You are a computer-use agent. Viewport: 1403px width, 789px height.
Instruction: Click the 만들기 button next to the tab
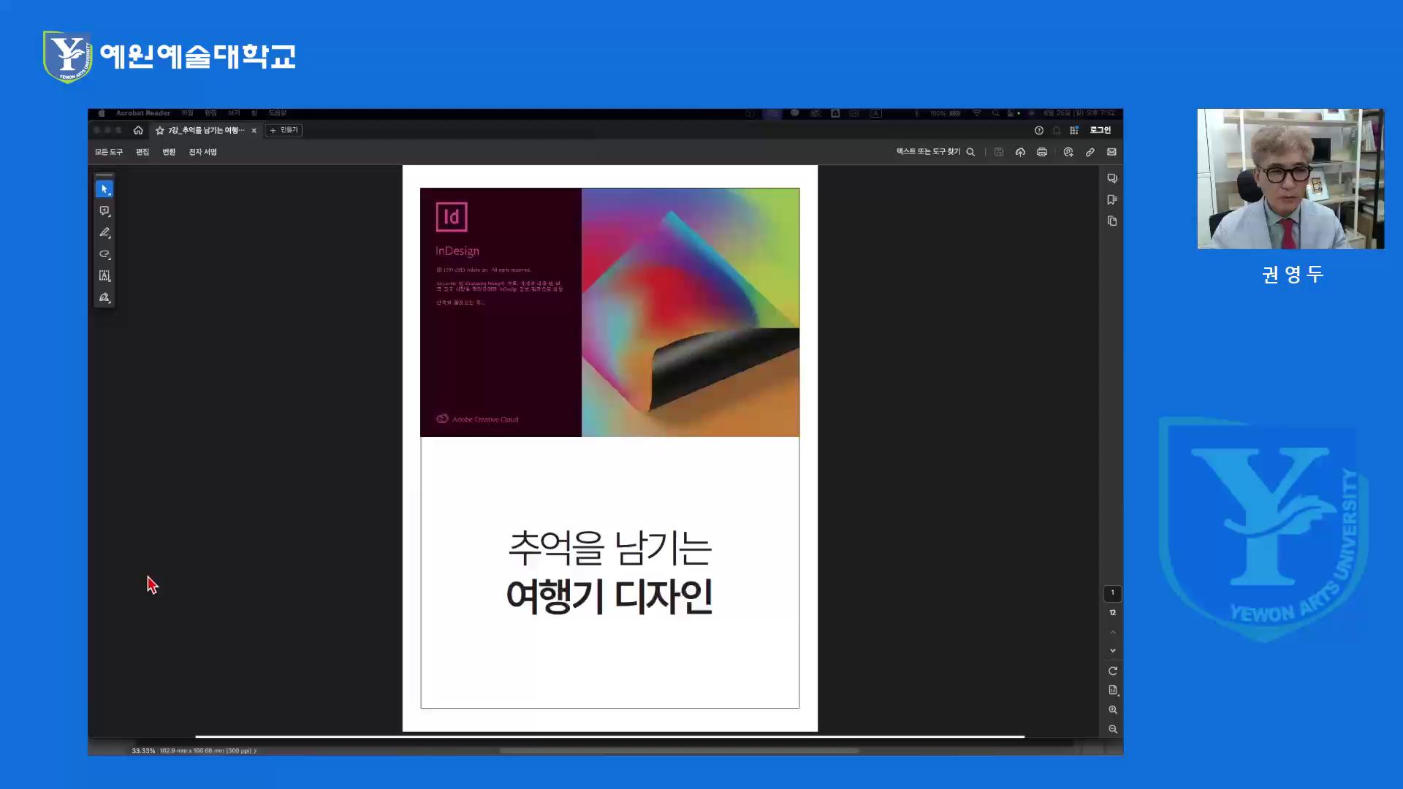pyautogui.click(x=284, y=130)
